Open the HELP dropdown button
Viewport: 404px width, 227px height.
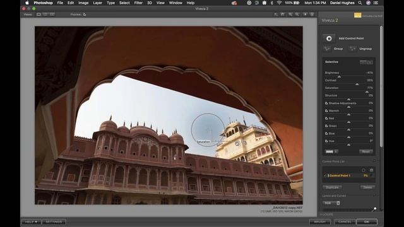[31, 222]
